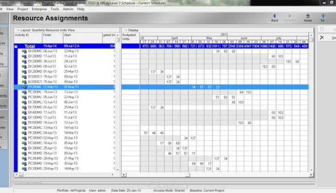Select resource icon for EK200MD 30-Jul-13
336x193 pixels.
coord(24,61)
